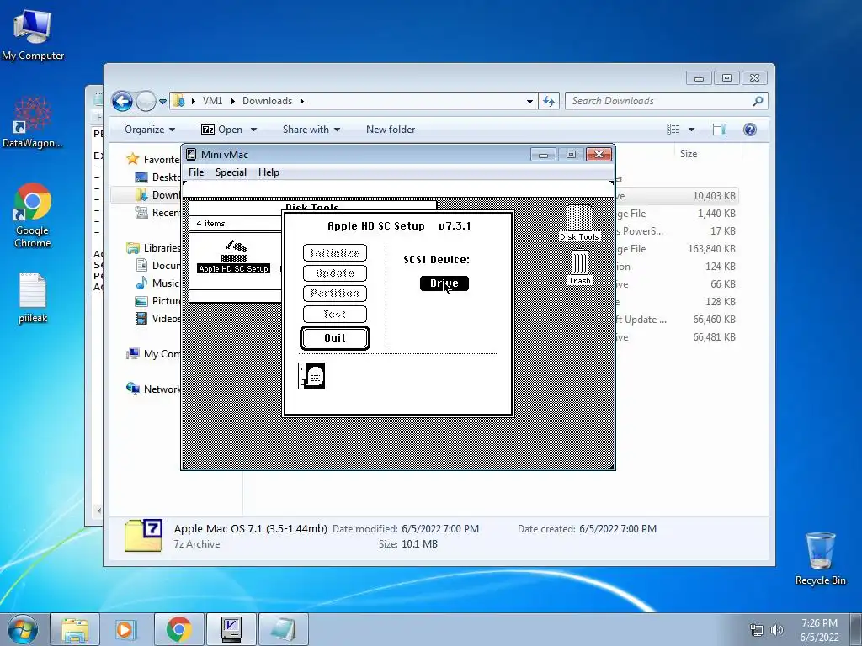Viewport: 862px width, 646px height.
Task: Select Favorites in the navigation pane
Action: pyautogui.click(x=153, y=159)
